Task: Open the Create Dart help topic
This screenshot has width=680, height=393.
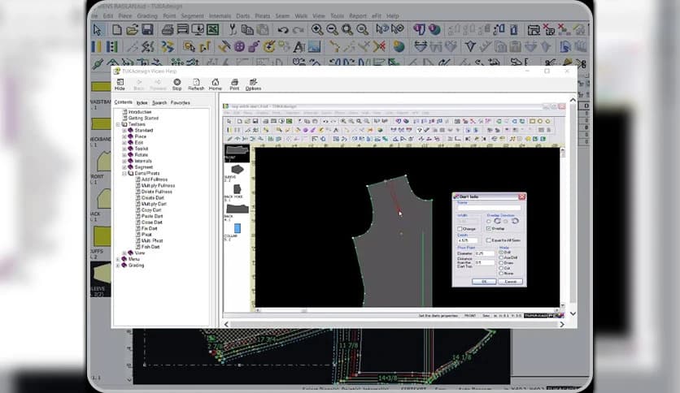Action: point(152,197)
